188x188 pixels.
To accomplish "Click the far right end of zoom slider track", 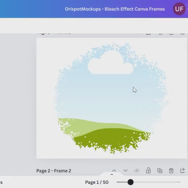I will [x=179, y=182].
